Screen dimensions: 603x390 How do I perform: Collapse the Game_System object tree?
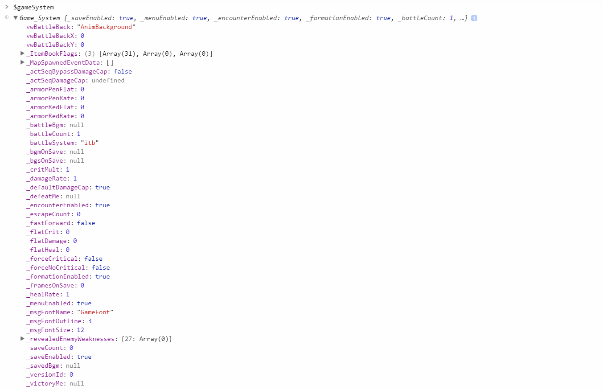16,18
